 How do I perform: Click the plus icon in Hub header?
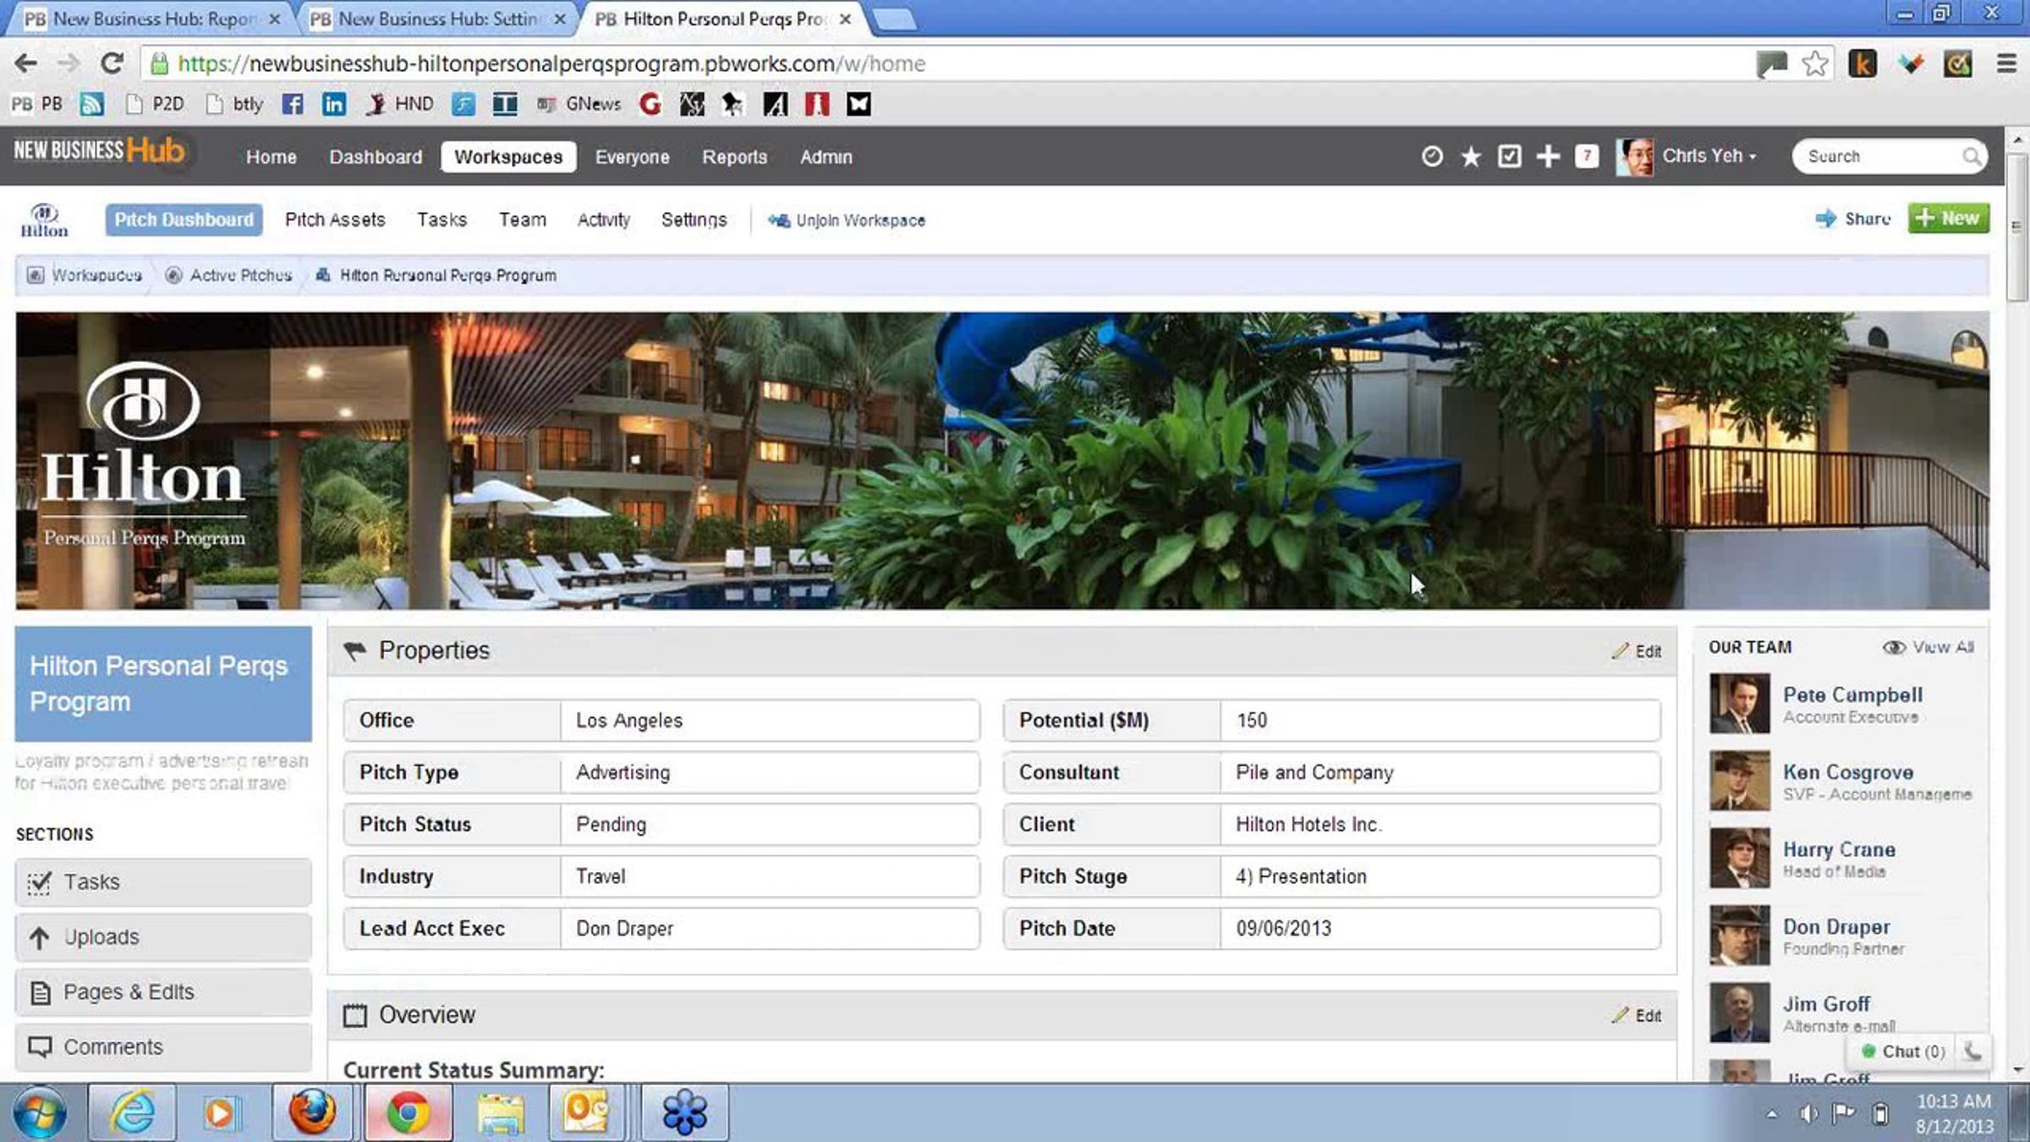click(1548, 156)
